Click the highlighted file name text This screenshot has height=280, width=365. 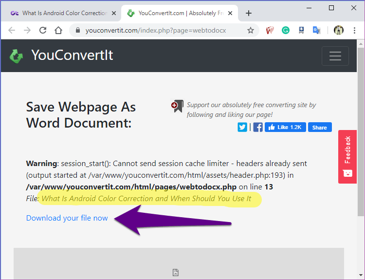point(146,199)
